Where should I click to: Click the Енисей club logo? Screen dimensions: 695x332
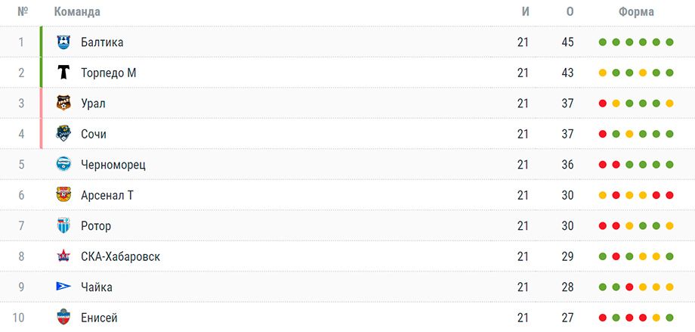(x=63, y=318)
